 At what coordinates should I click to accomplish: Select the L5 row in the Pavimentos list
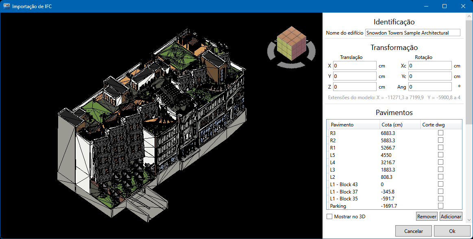[x=354, y=155]
